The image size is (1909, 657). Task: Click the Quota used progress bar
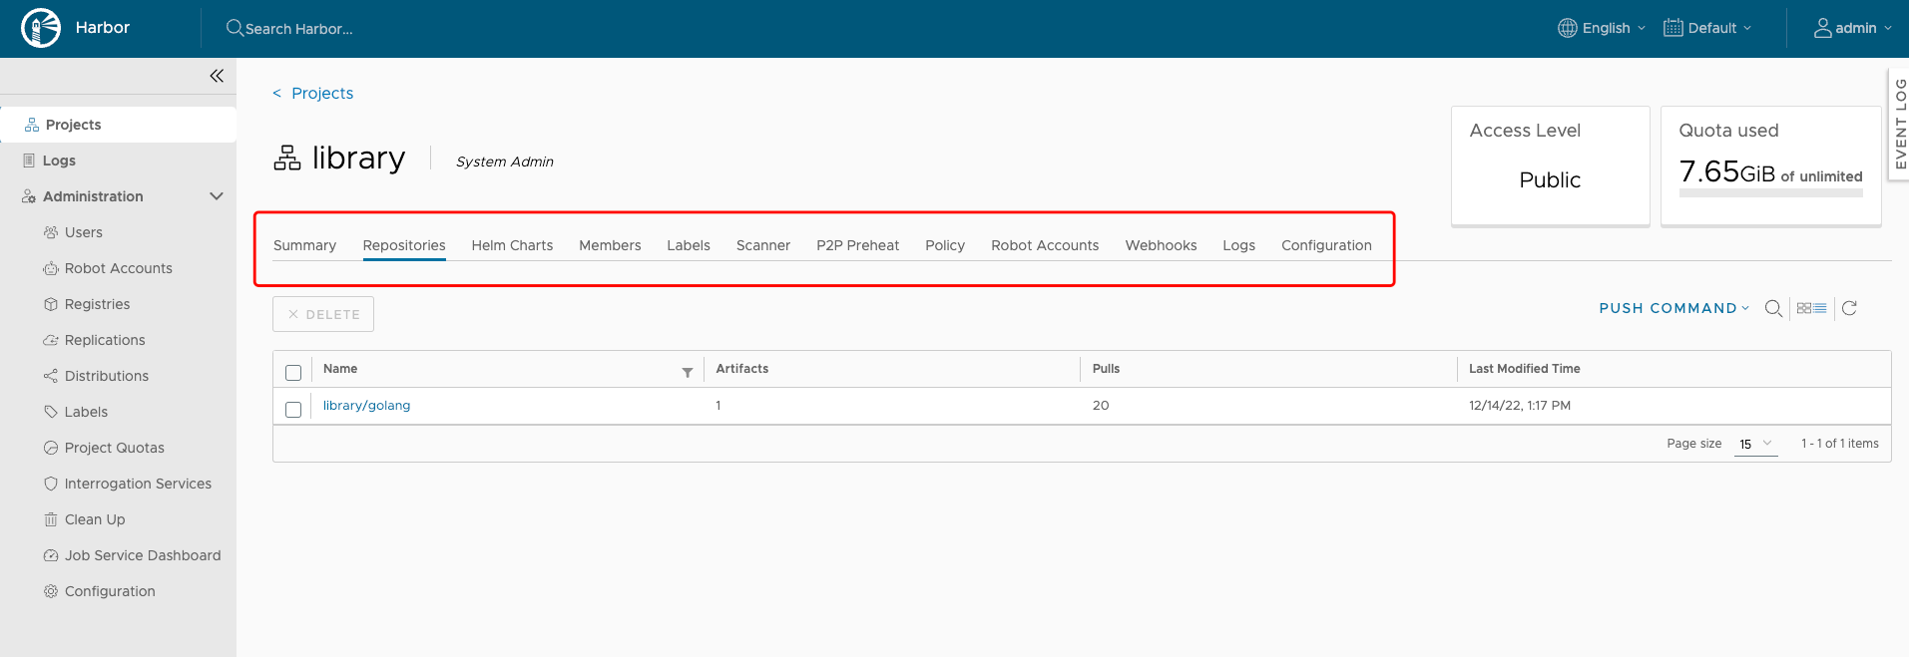pos(1770,193)
